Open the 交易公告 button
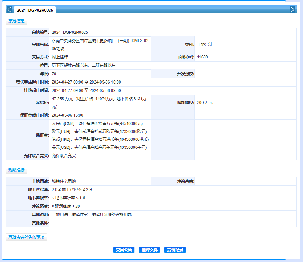Viewport: 303px width, 262px height. click(124, 250)
